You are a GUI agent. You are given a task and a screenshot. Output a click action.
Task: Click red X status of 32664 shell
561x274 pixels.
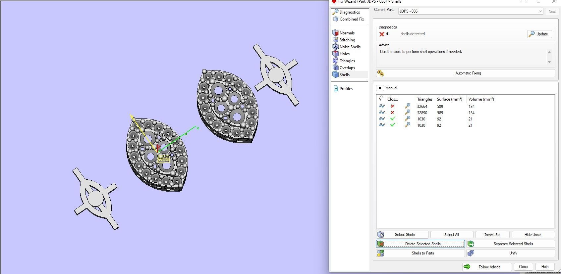pos(392,106)
